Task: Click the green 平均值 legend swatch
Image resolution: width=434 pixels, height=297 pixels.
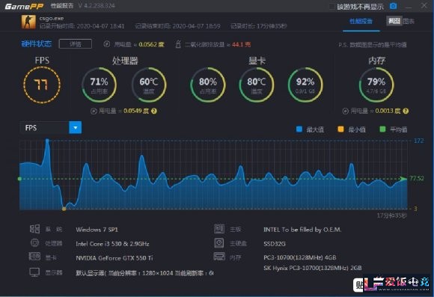Action: tap(382, 129)
